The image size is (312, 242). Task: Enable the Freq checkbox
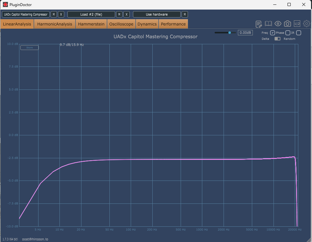click(272, 33)
